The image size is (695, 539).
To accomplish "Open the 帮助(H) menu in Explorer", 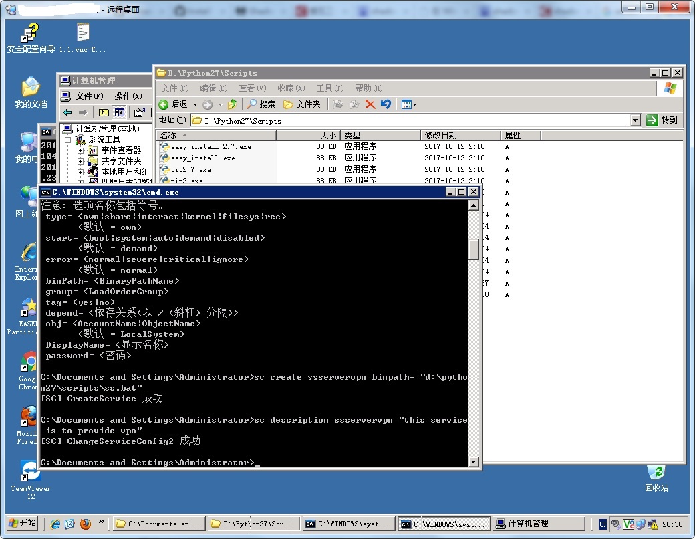I will tap(369, 88).
